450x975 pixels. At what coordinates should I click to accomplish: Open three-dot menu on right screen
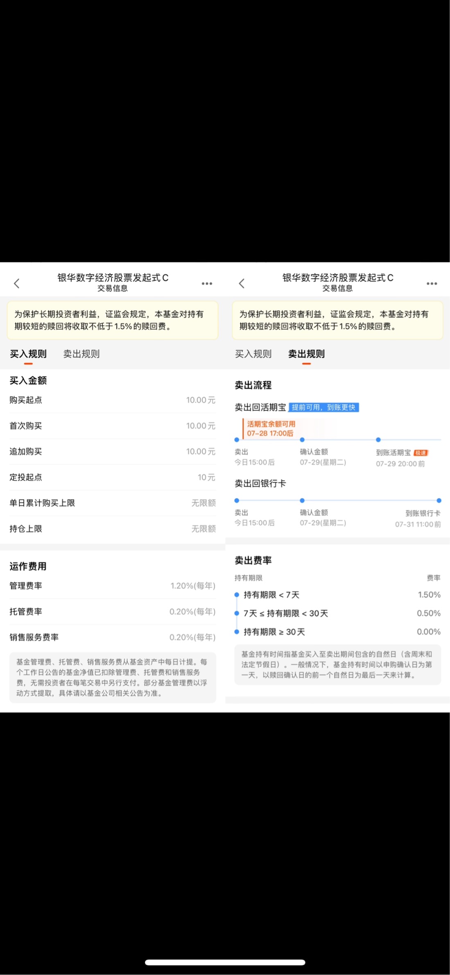(x=432, y=283)
